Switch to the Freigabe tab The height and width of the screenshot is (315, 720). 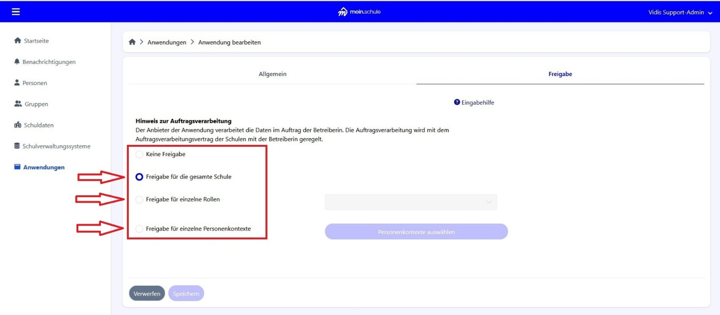coord(560,74)
